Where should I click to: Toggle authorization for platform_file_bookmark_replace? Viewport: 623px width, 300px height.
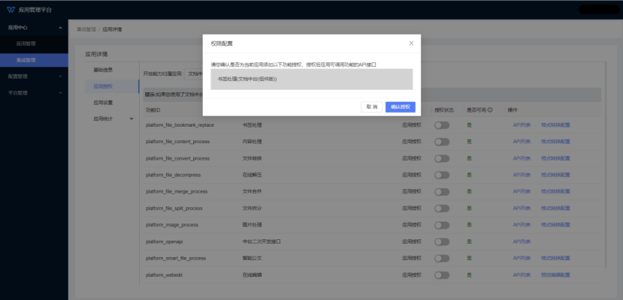point(442,124)
